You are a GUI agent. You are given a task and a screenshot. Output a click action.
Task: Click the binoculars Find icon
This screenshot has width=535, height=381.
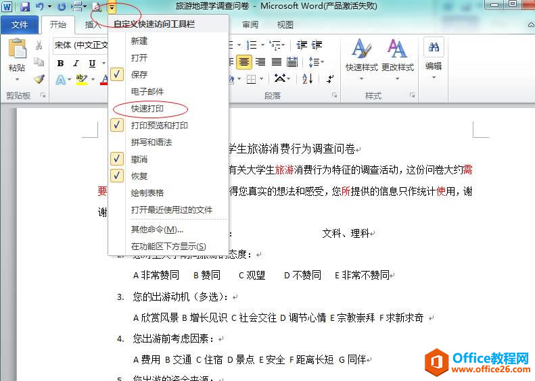coord(434,47)
